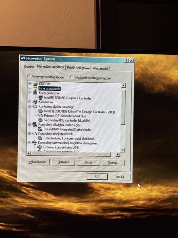This screenshot has height=238, width=178.
Task: Select Kontrolery dysku twardego text
Action: pos(56,107)
